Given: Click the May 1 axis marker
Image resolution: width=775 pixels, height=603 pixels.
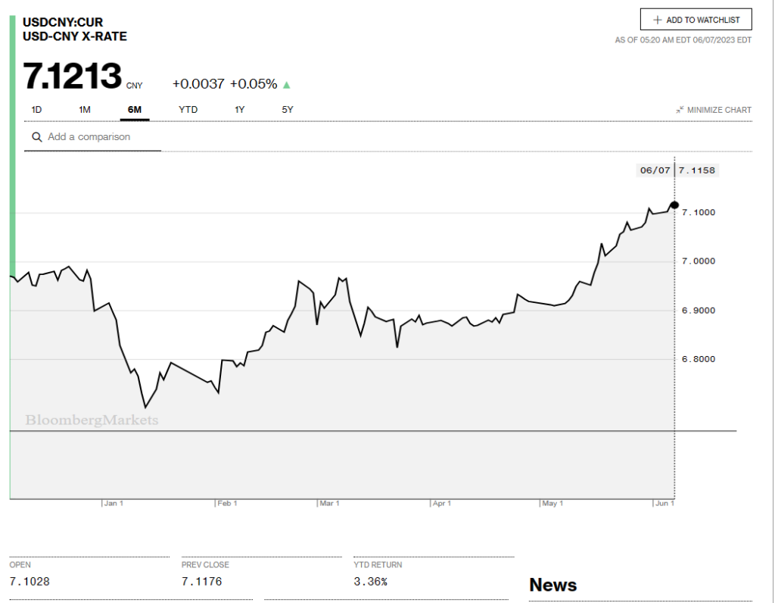Looking at the screenshot, I should (x=552, y=503).
